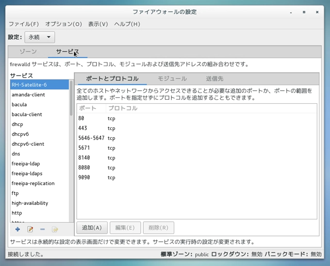Open the ファイル(F) menu
330x266 pixels.
(x=24, y=24)
